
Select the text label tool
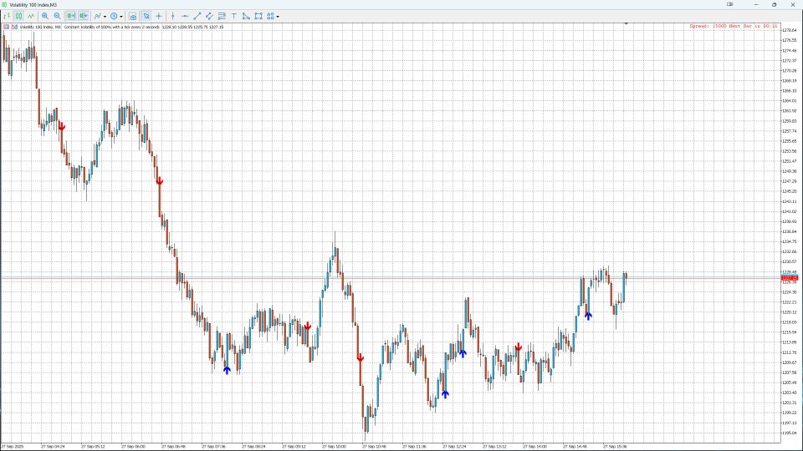[234, 17]
